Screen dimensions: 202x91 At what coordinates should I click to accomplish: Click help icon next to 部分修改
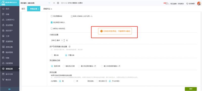click(x=106, y=81)
